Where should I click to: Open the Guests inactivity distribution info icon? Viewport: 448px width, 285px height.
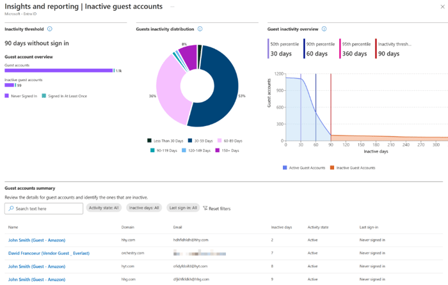[200, 29]
